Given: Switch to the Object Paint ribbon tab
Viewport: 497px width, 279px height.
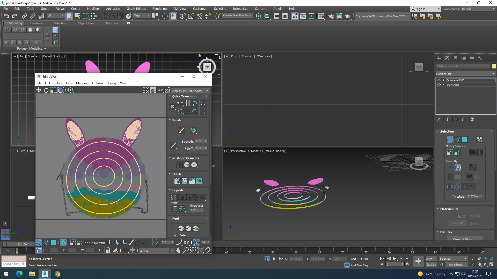Looking at the screenshot, I should 86,23.
